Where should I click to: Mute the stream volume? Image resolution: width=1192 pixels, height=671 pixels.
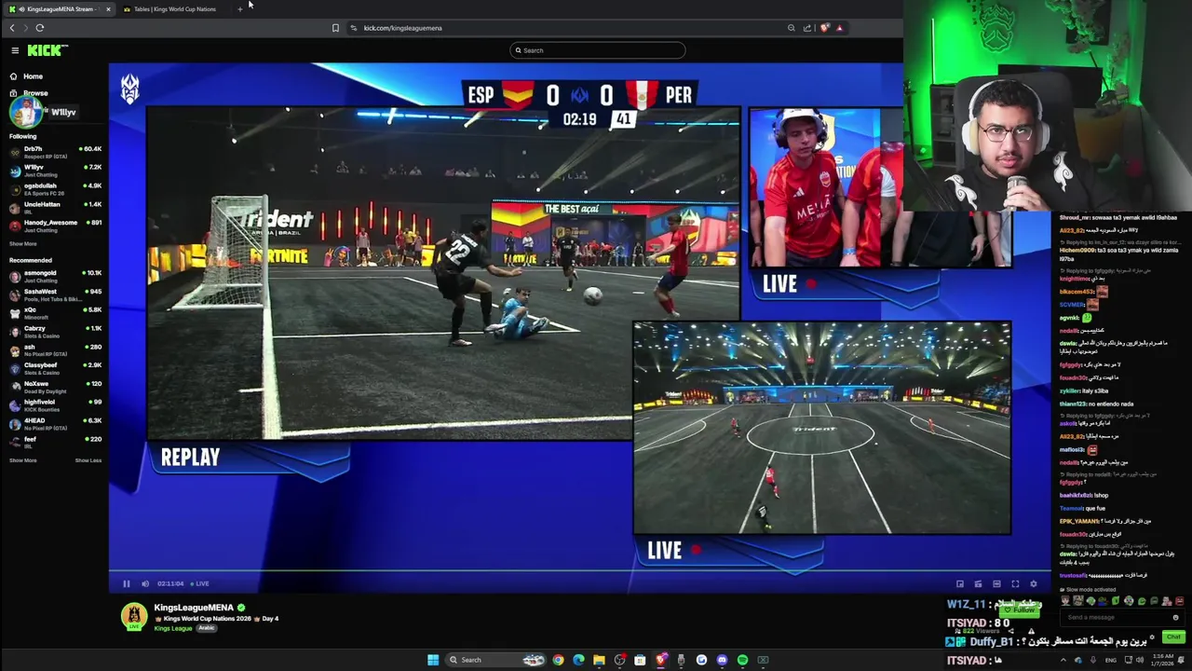point(145,583)
